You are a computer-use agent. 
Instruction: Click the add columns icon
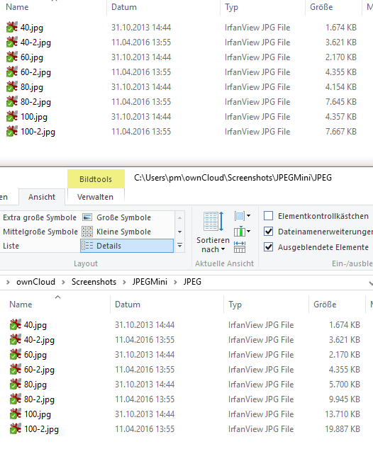[x=242, y=232]
